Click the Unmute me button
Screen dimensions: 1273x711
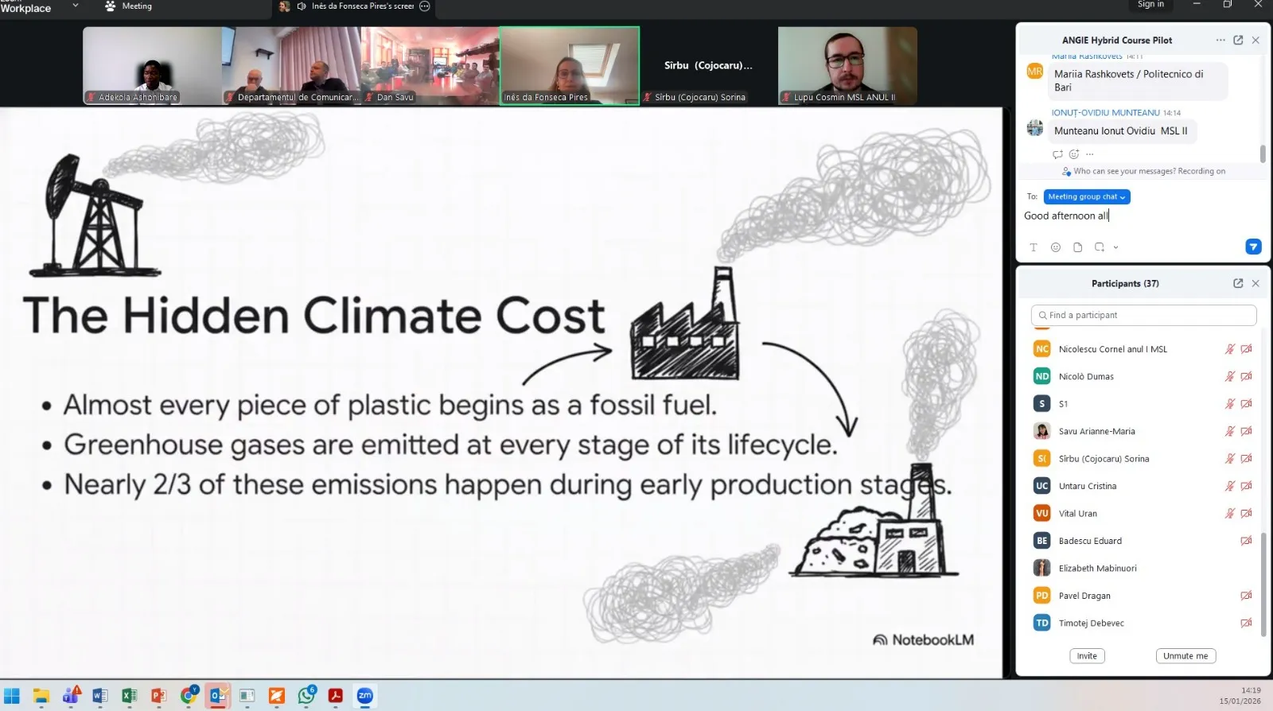click(1185, 656)
